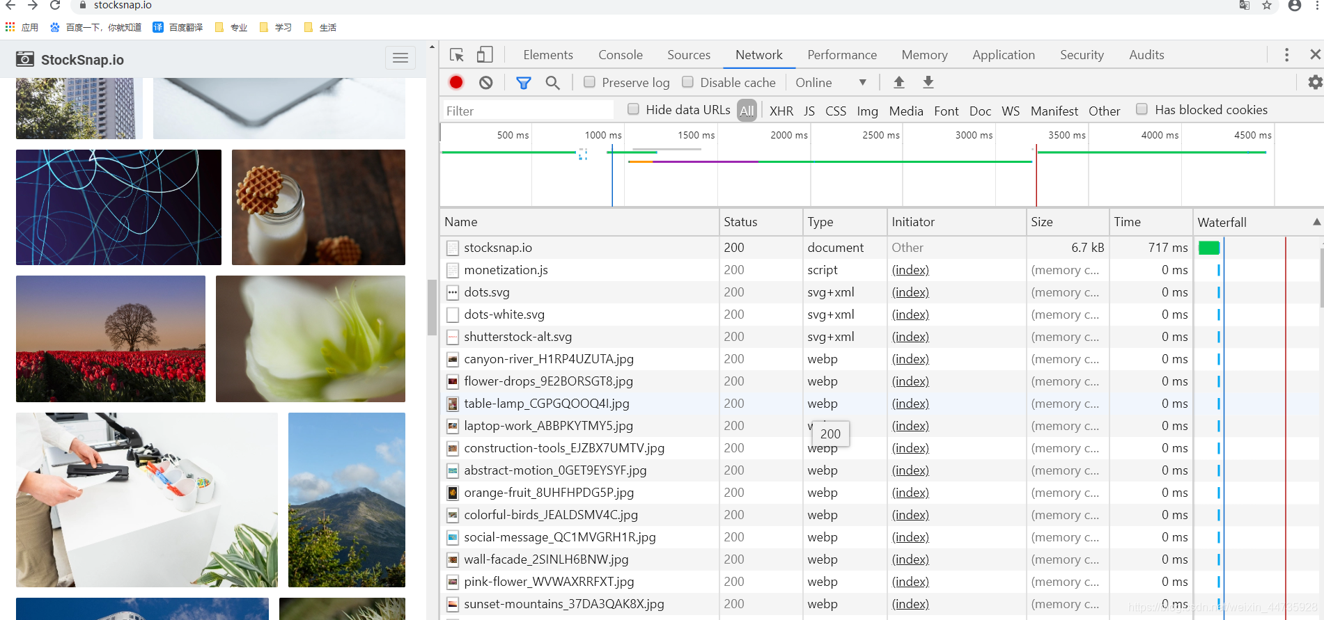Open the DevTools three-dot menu
The image size is (1324, 620).
pos(1286,55)
